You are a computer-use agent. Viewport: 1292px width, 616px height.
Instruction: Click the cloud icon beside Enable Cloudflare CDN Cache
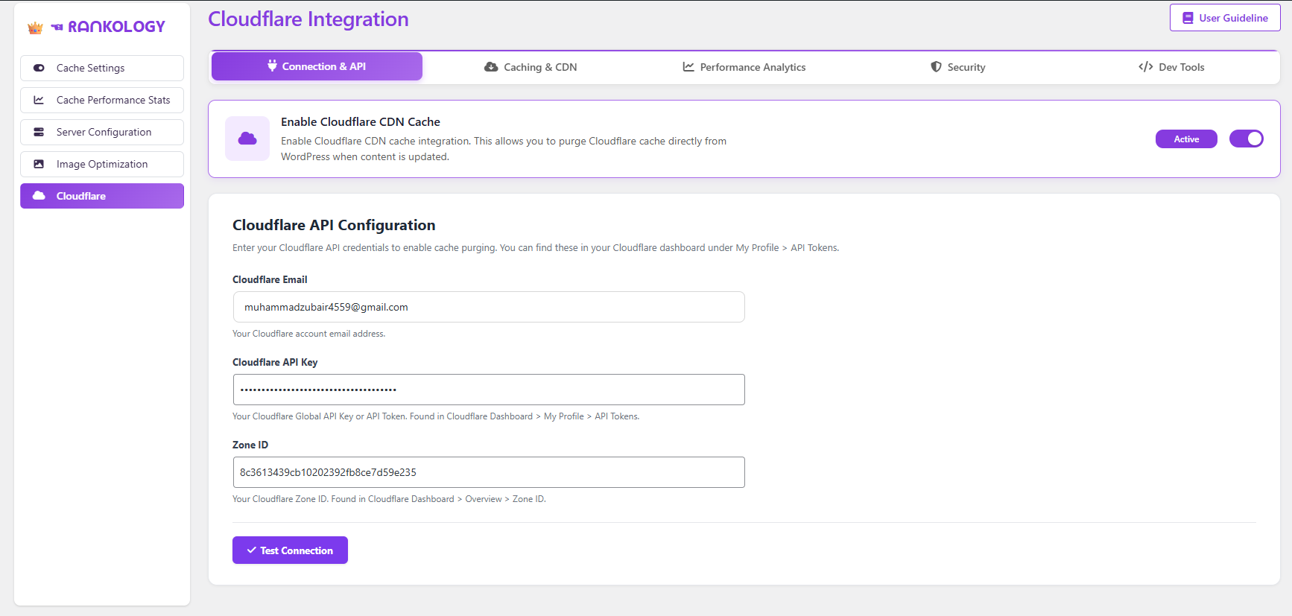pos(247,139)
